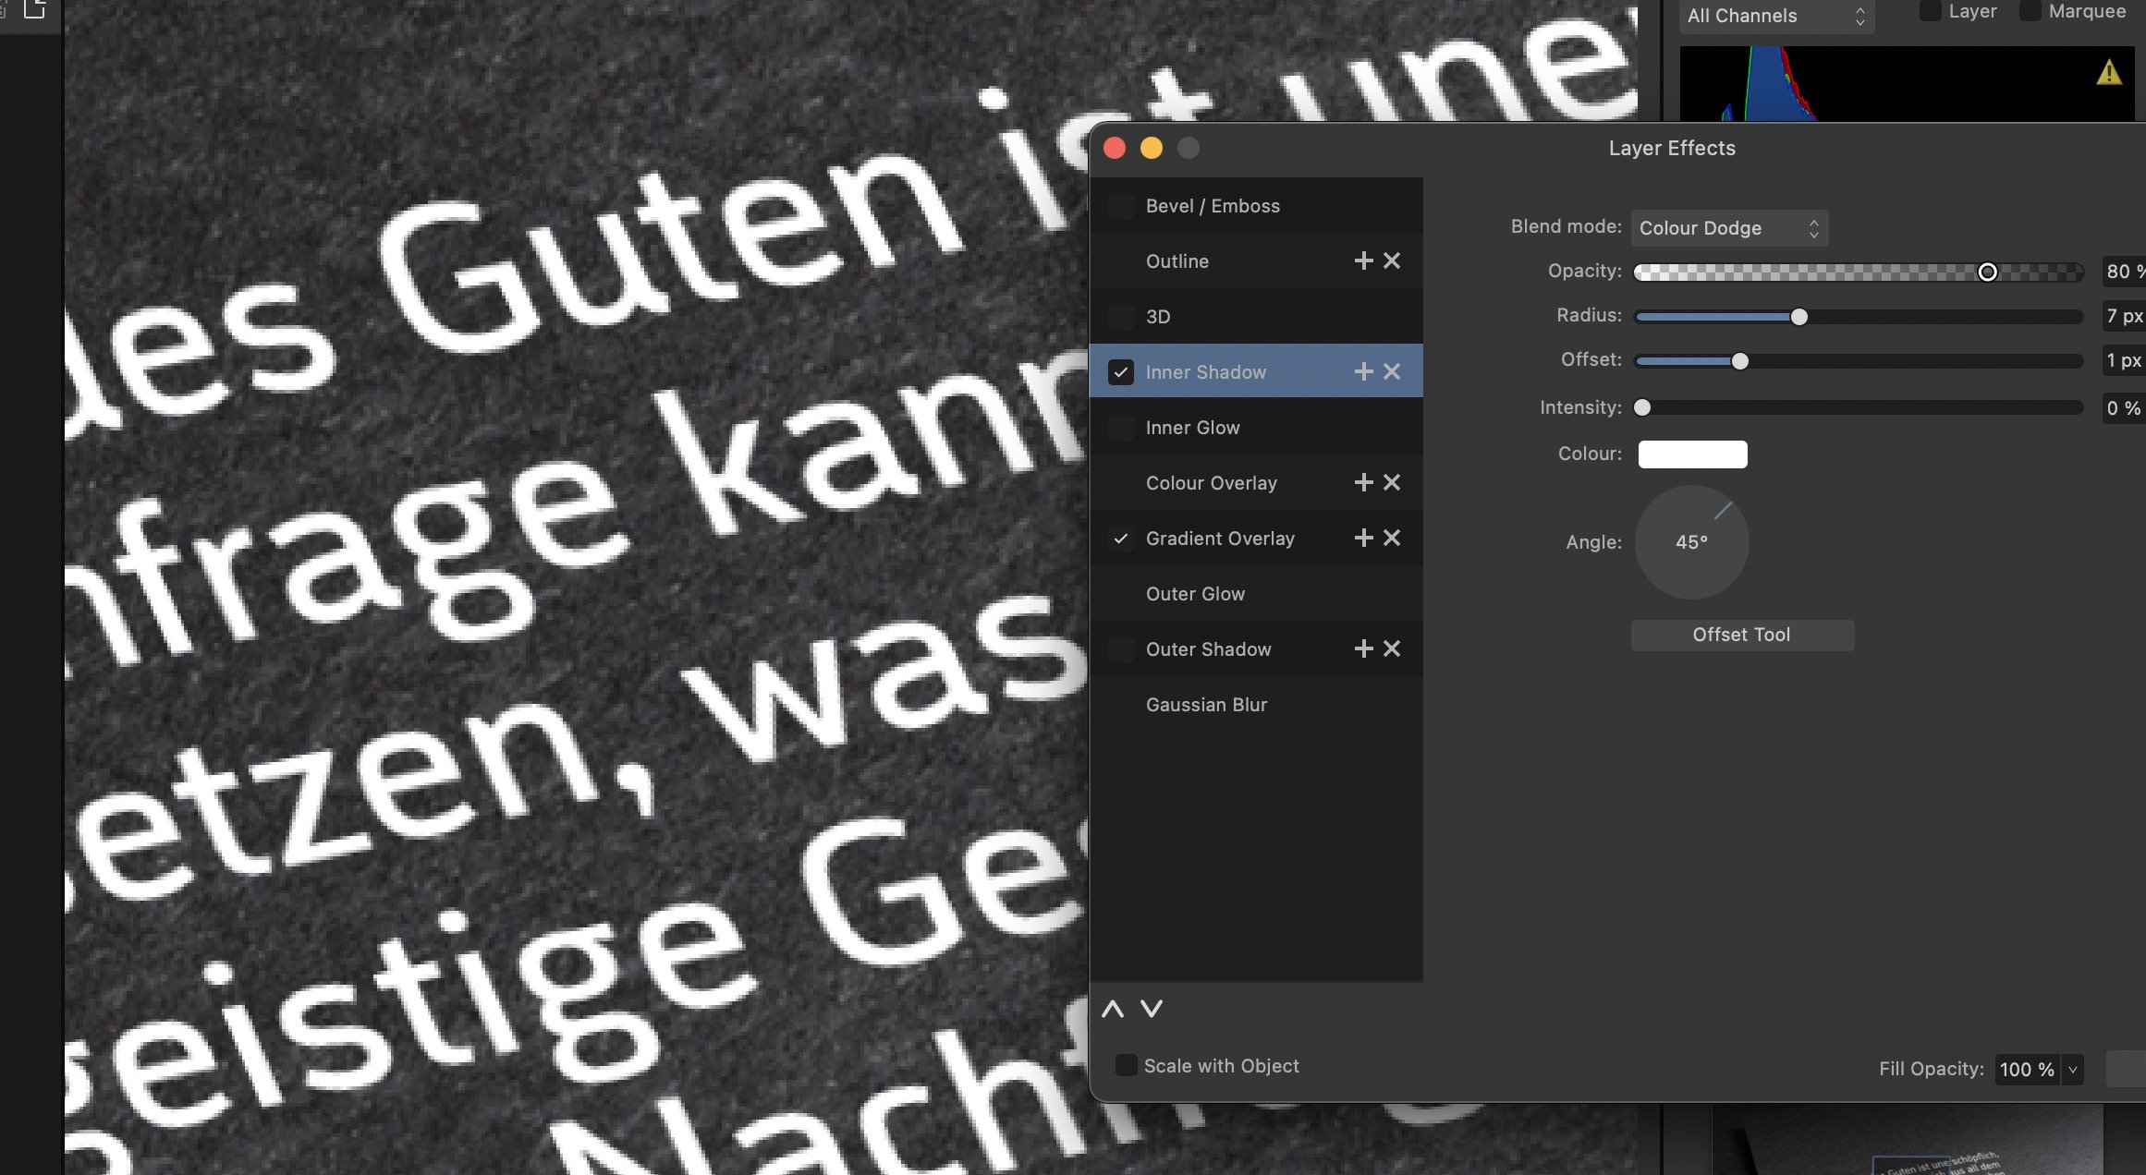
Task: Click the Opacity value field showing 80 %
Action: 2124,272
